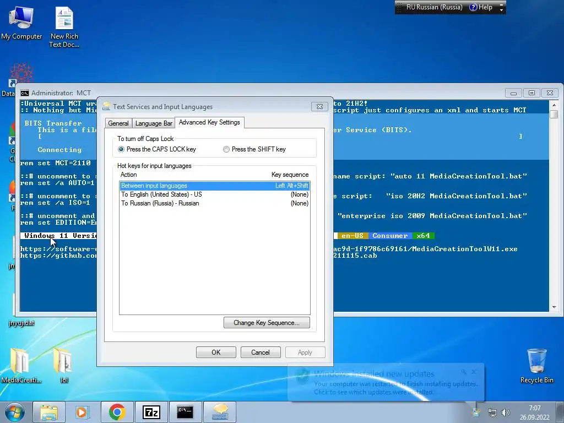Image resolution: width=564 pixels, height=423 pixels.
Task: Click the Action column header
Action: click(x=128, y=175)
